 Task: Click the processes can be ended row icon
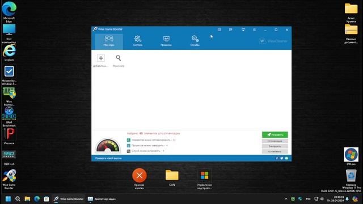pyautogui.click(x=129, y=146)
